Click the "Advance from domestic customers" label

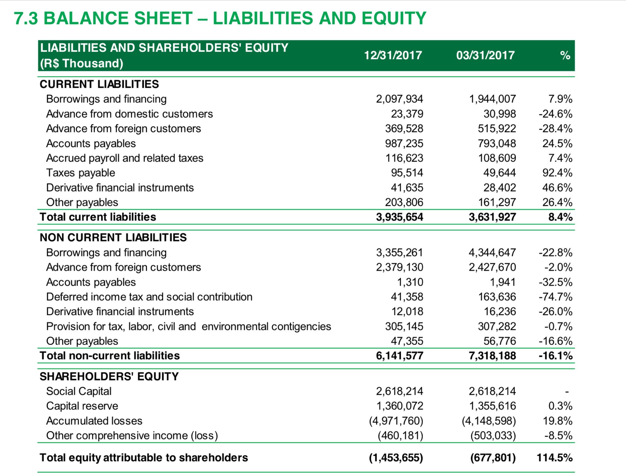130,114
